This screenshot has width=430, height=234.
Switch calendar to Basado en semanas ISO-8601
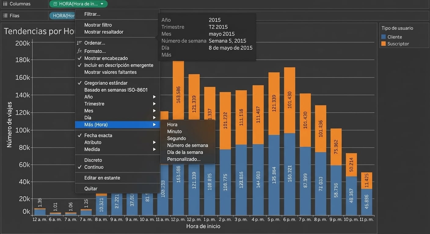tap(116, 90)
